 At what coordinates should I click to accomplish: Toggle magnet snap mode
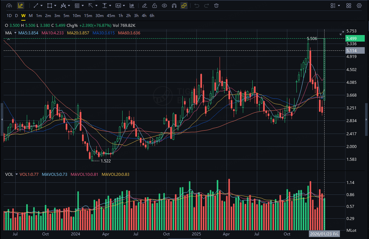tap(174, 6)
